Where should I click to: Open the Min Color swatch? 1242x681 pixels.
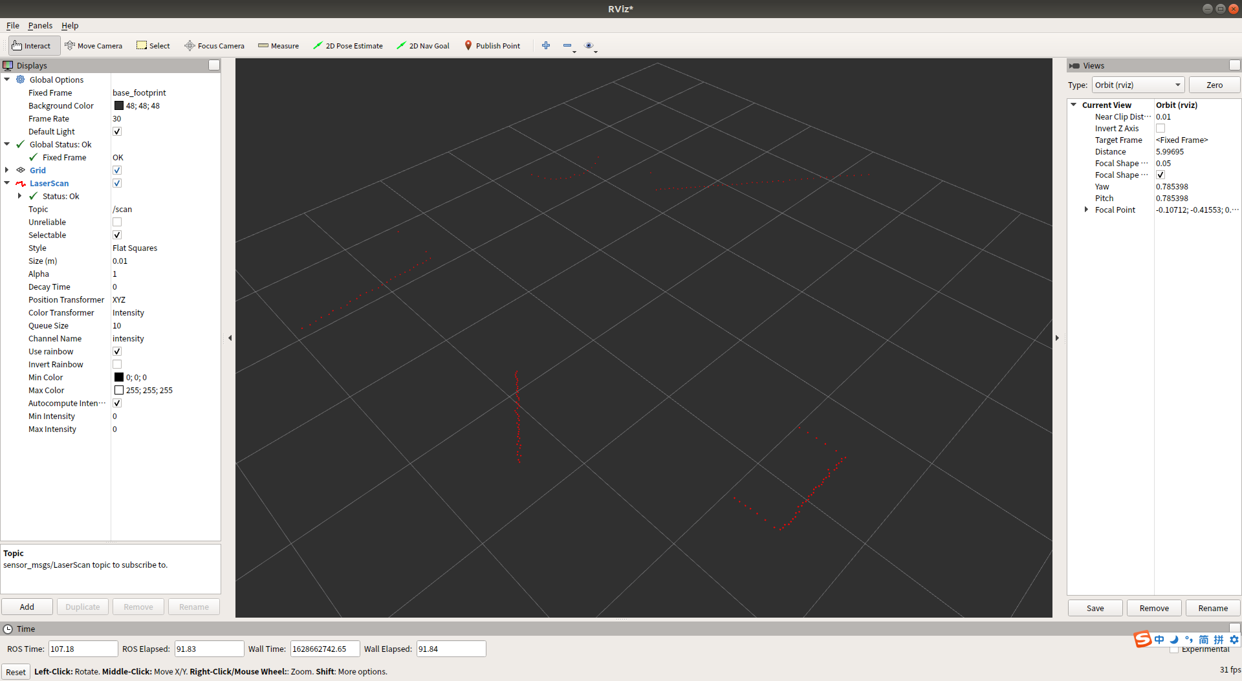(119, 377)
